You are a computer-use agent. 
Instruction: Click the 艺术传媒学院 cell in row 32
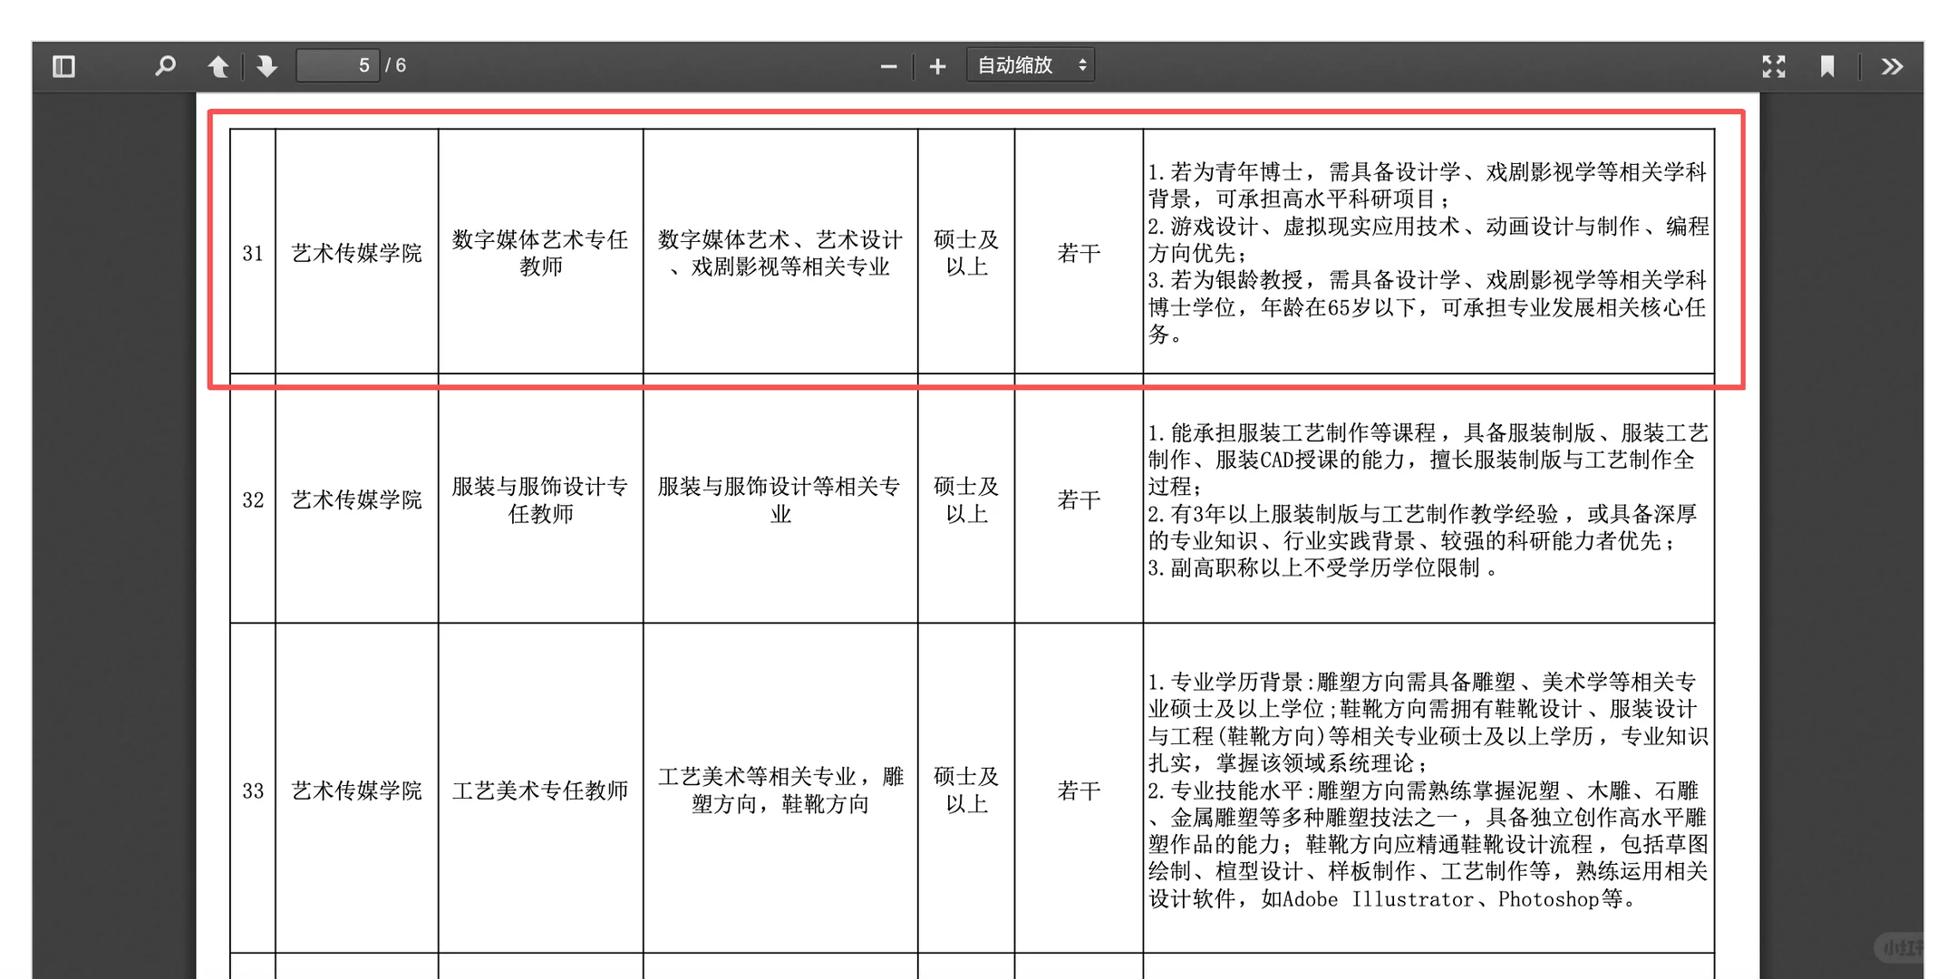(x=356, y=499)
